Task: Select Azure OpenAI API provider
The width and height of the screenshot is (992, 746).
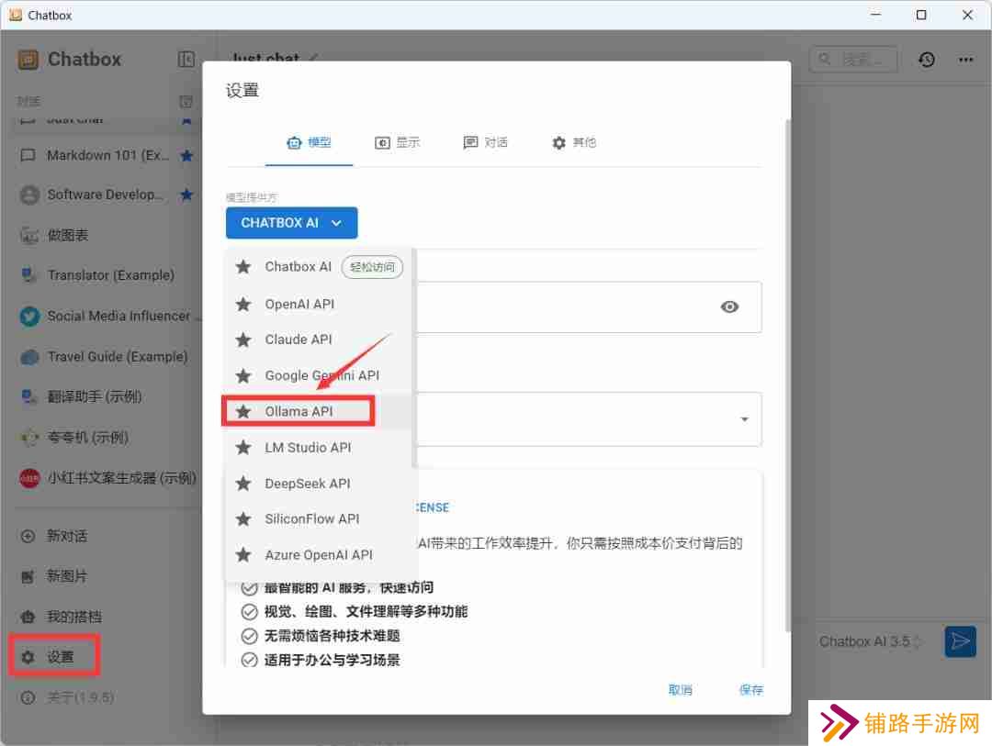Action: (318, 555)
